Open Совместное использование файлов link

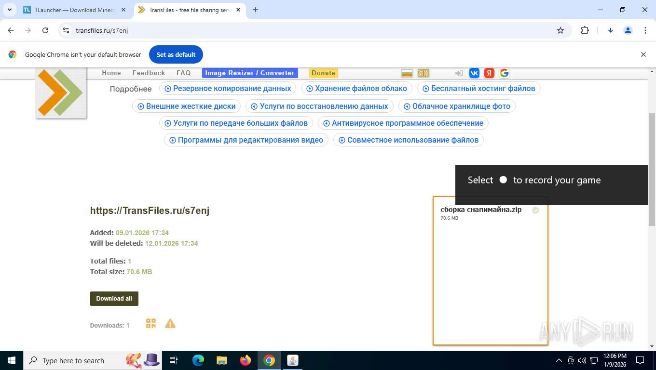[x=409, y=140]
